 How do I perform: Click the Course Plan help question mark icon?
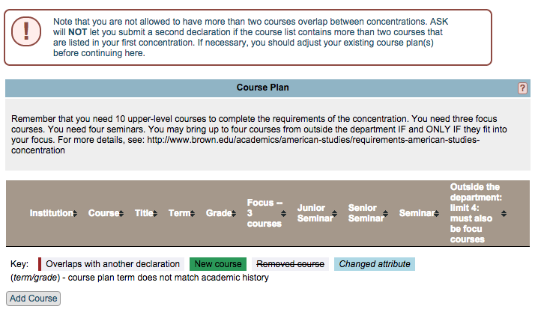click(x=522, y=88)
